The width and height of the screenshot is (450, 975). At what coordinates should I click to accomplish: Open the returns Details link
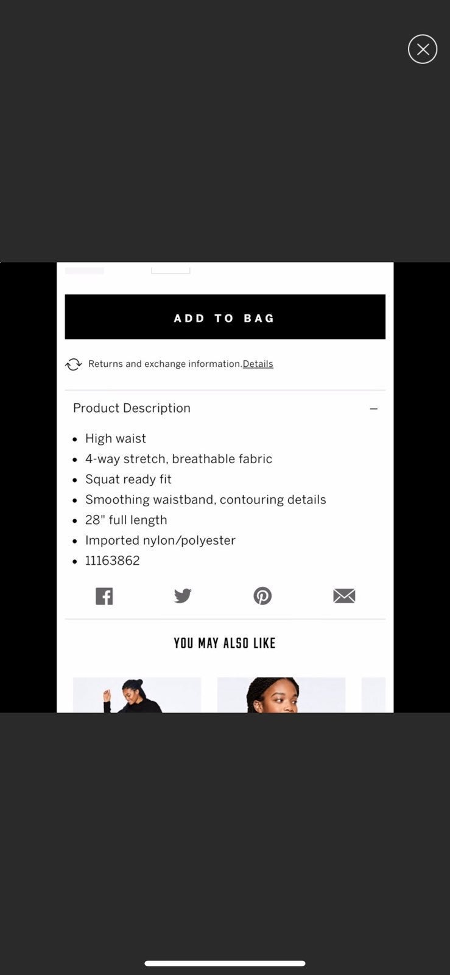click(258, 364)
